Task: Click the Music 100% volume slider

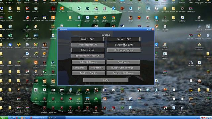Action: (87, 39)
